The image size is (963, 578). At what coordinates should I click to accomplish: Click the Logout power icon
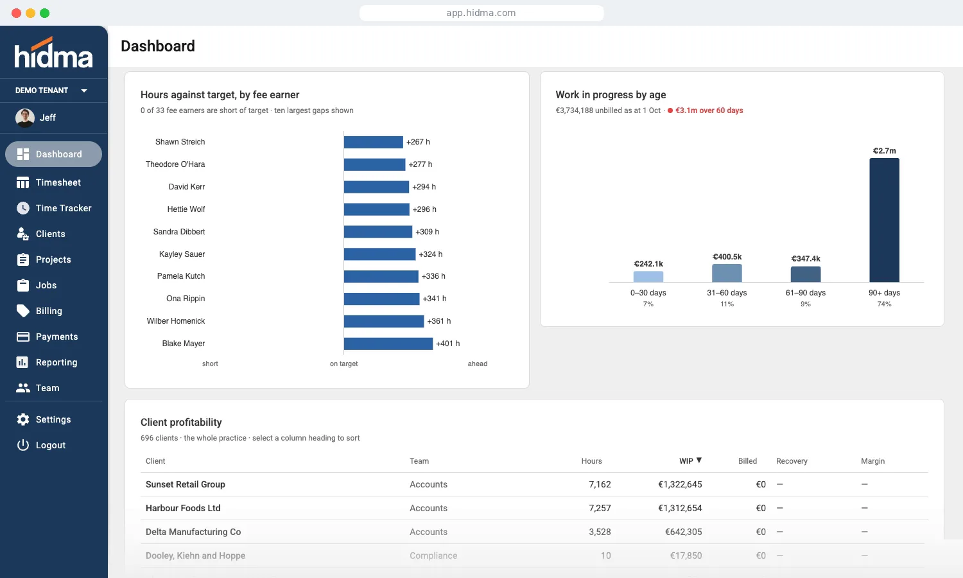[23, 445]
